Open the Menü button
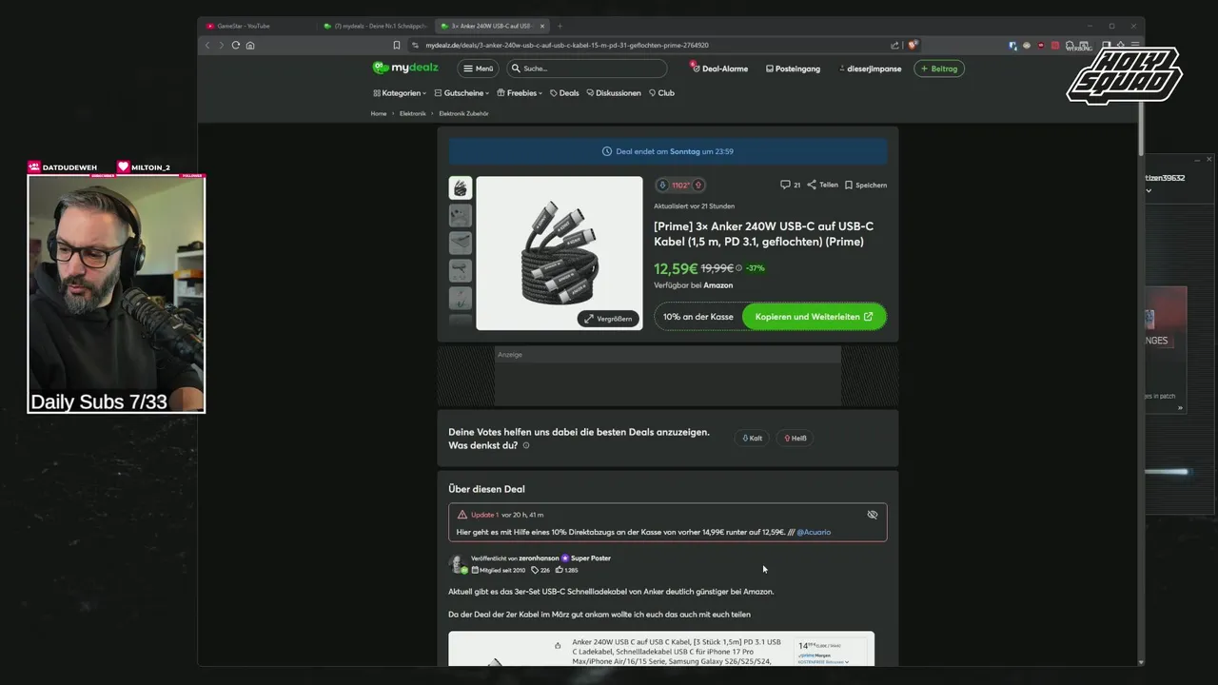This screenshot has height=685, width=1218. click(x=479, y=68)
